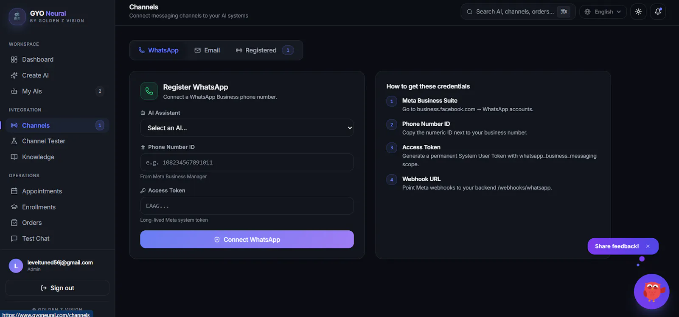This screenshot has height=317, width=679.
Task: Click the Sign out button
Action: (57, 288)
